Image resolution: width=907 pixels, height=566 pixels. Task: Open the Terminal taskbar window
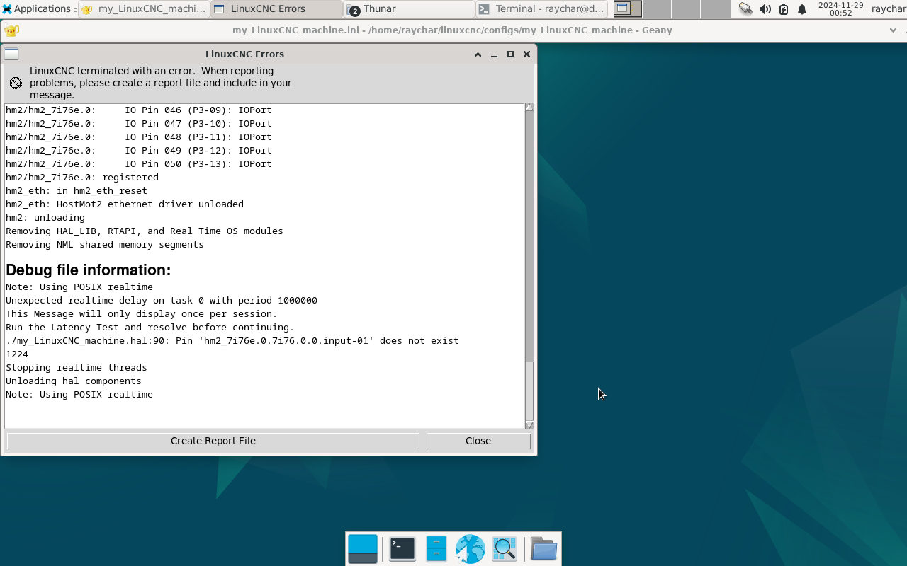click(542, 9)
